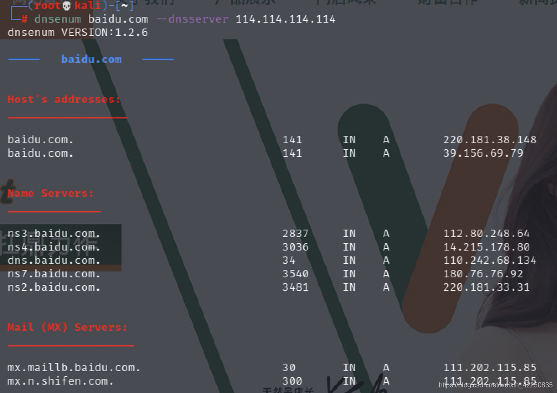
Task: Click the kali hostname in the prompt
Action: [x=88, y=6]
